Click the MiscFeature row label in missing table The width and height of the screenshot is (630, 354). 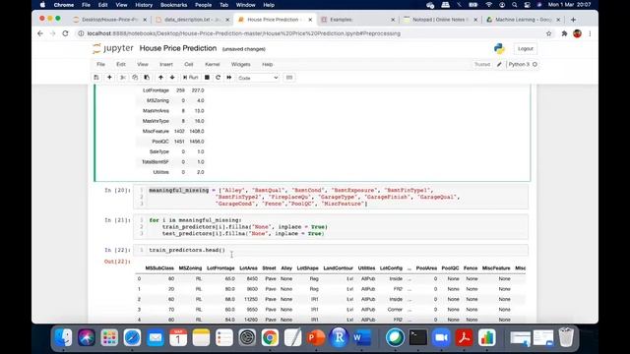[156, 131]
